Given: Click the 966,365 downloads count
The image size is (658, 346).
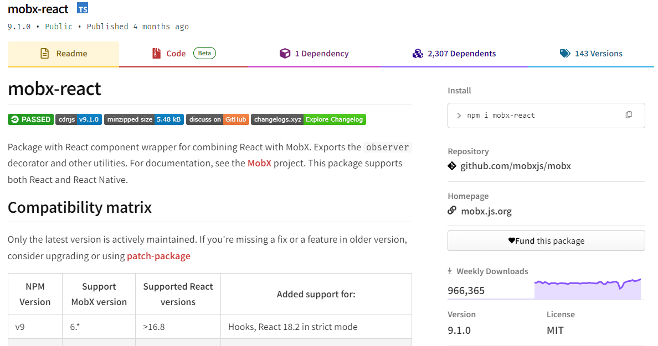Looking at the screenshot, I should click(x=466, y=290).
